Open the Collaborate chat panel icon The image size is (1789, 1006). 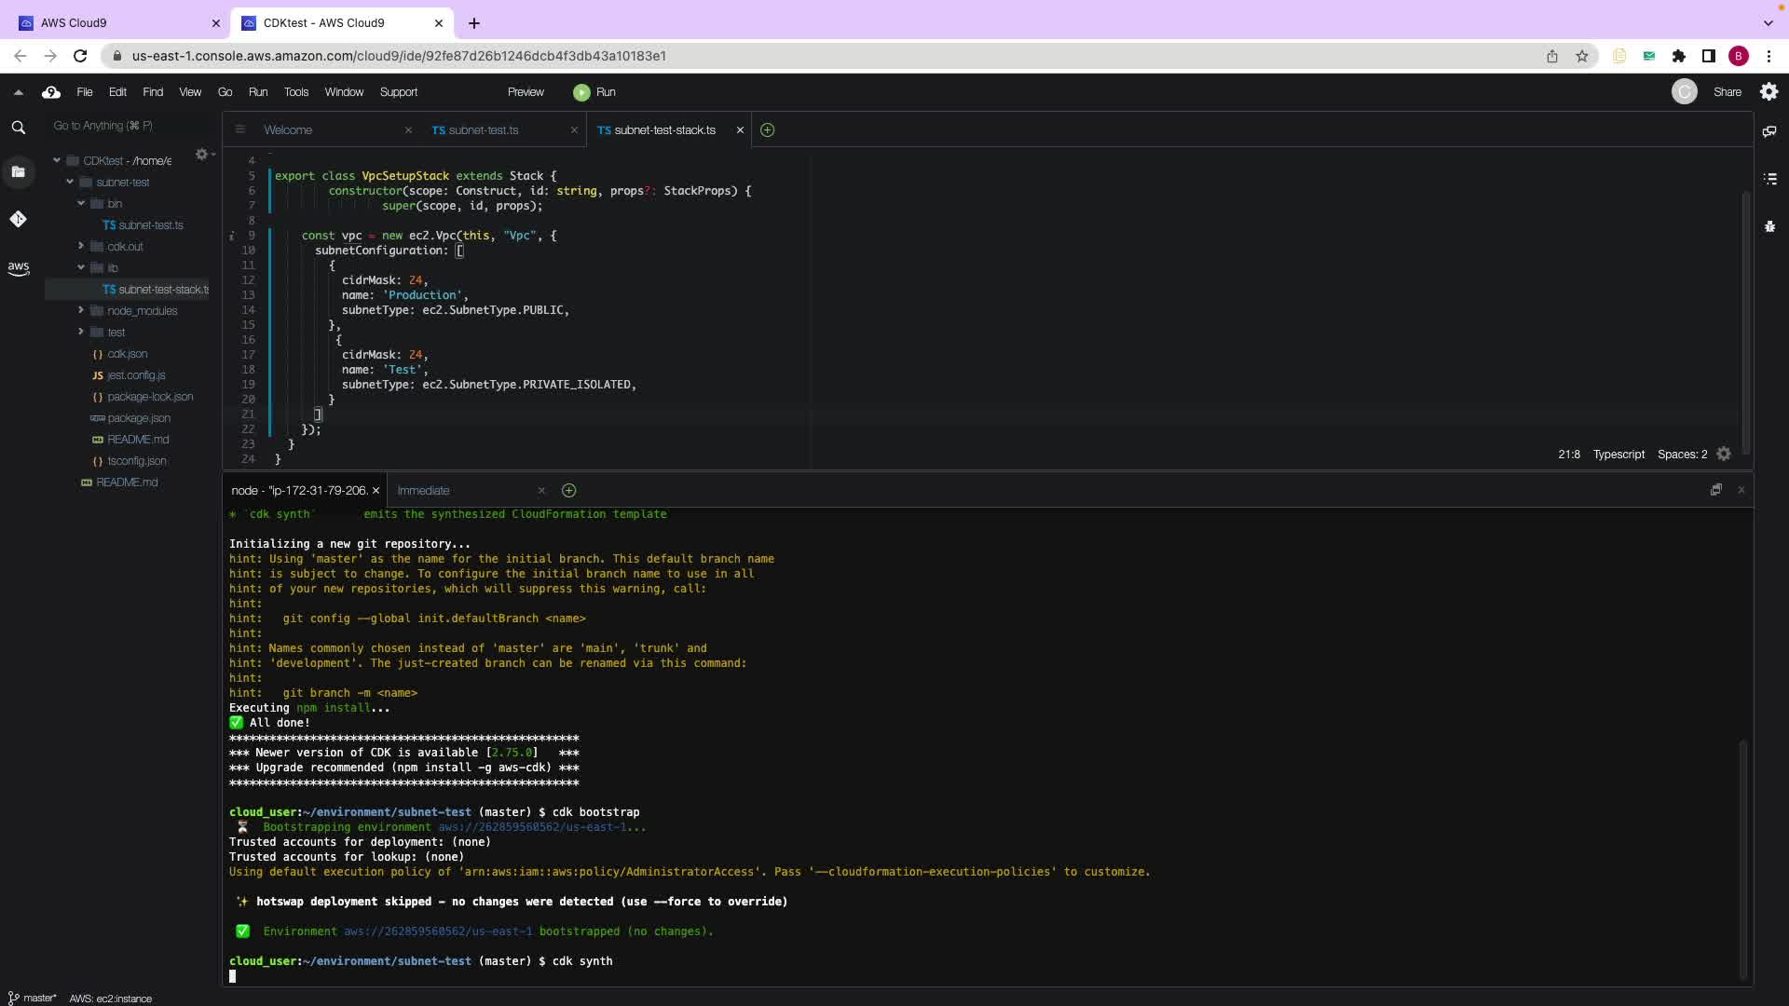tap(1769, 131)
